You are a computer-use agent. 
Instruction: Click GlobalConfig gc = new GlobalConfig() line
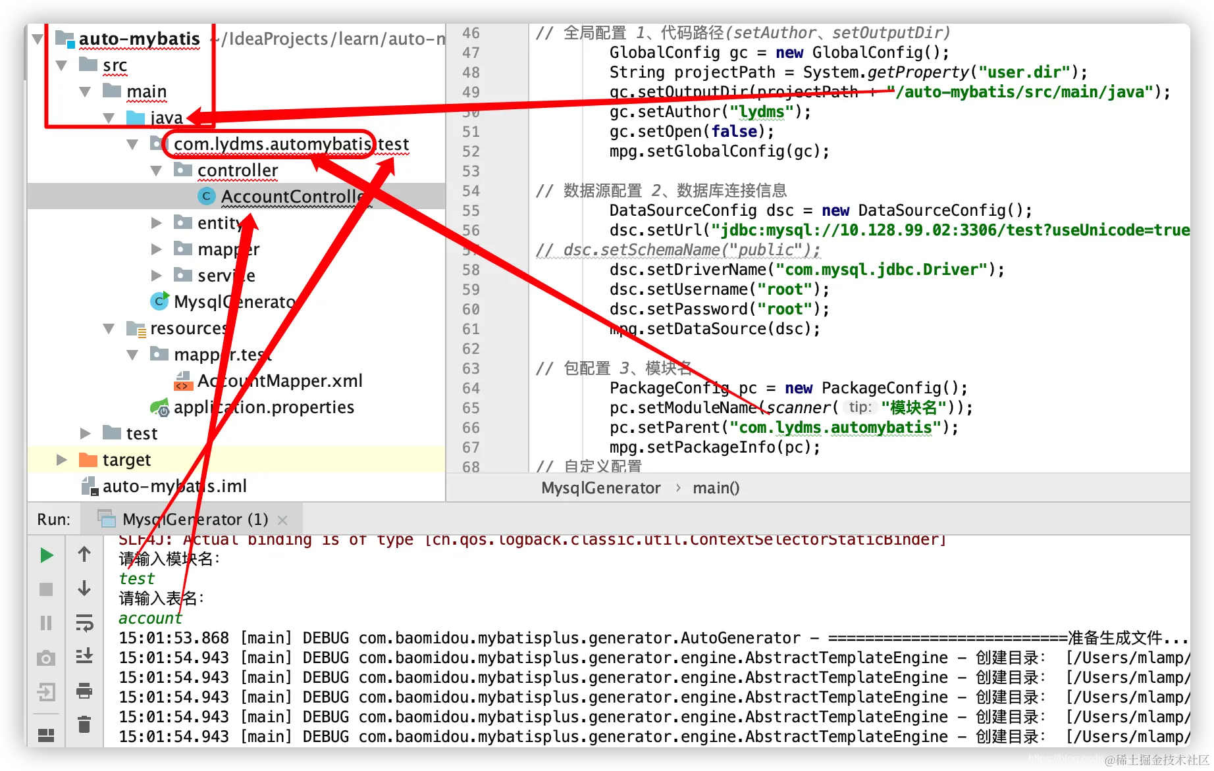point(779,53)
